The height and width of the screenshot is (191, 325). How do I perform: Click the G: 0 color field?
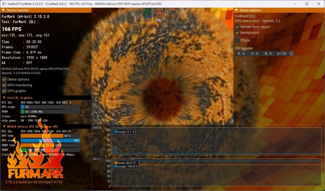[255, 53]
